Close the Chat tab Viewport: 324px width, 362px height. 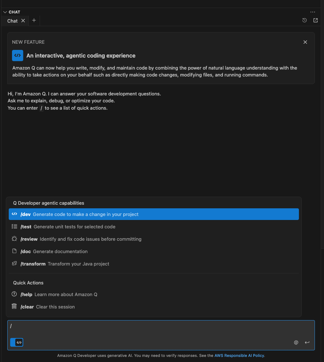tap(23, 21)
